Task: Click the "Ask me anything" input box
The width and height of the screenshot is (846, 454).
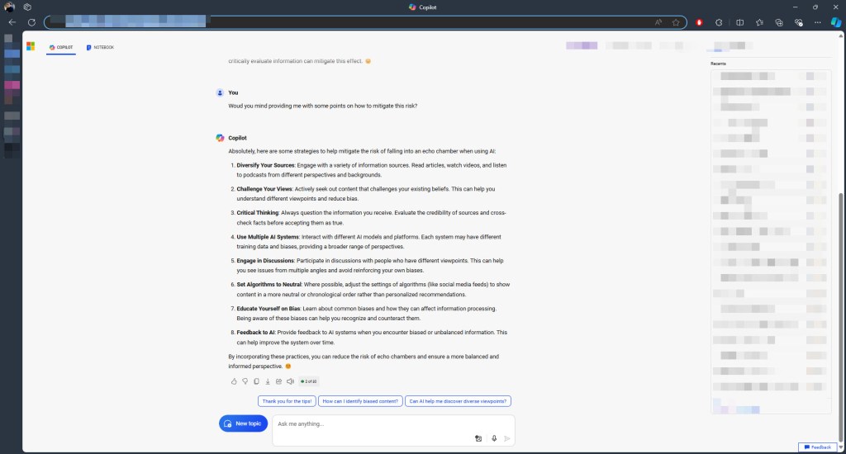Action: [372, 424]
